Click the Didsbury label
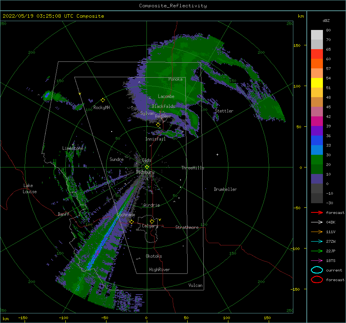The image size is (346, 323). (145, 172)
